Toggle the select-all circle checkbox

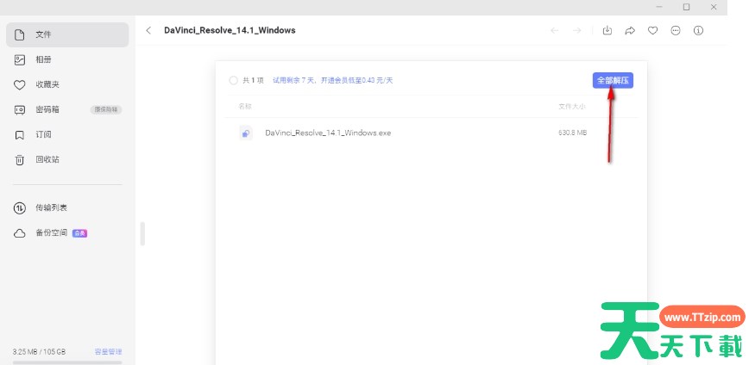coord(233,80)
